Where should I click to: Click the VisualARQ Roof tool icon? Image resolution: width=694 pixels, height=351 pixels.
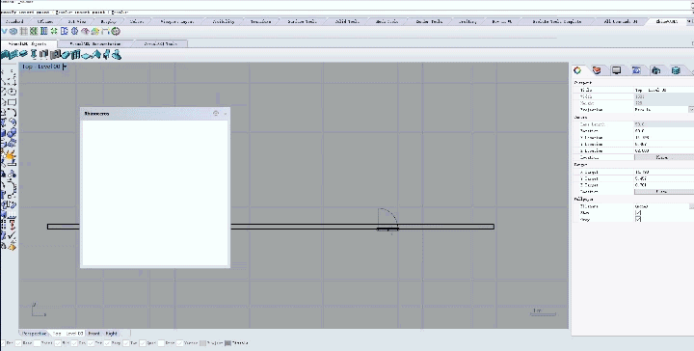[96, 54]
